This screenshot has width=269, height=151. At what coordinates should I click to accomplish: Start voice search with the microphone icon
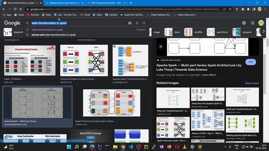click(137, 23)
